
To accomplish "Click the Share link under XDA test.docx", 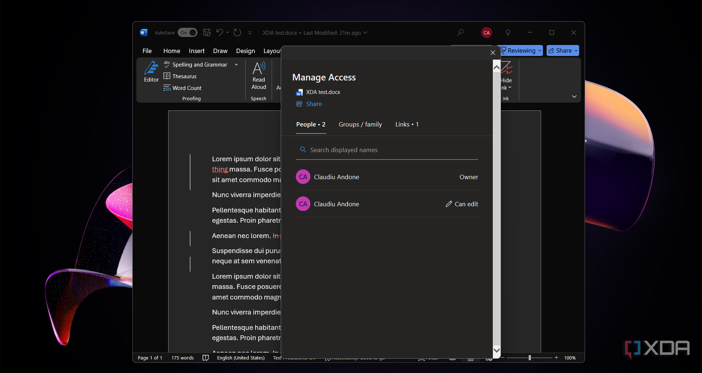I will 309,104.
